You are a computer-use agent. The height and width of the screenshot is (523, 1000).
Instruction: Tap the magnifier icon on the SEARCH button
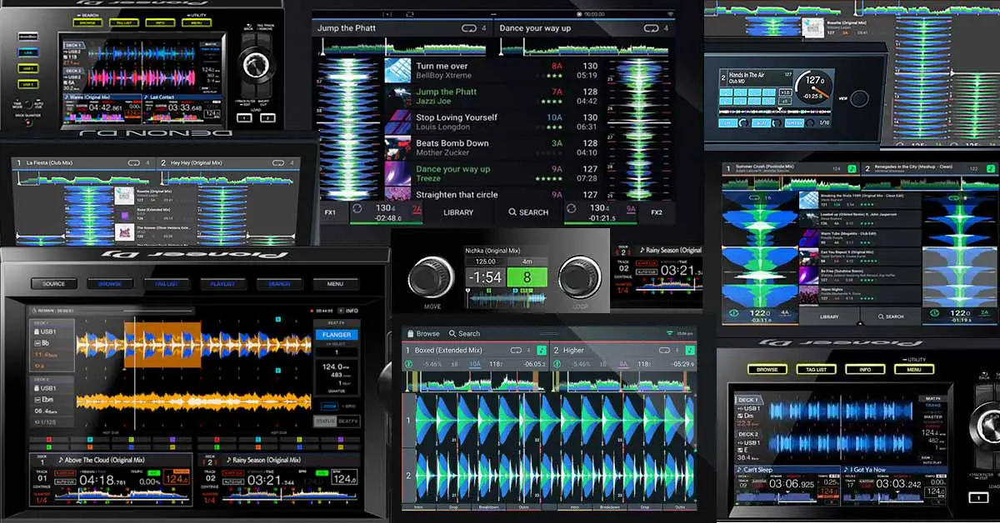click(x=513, y=212)
